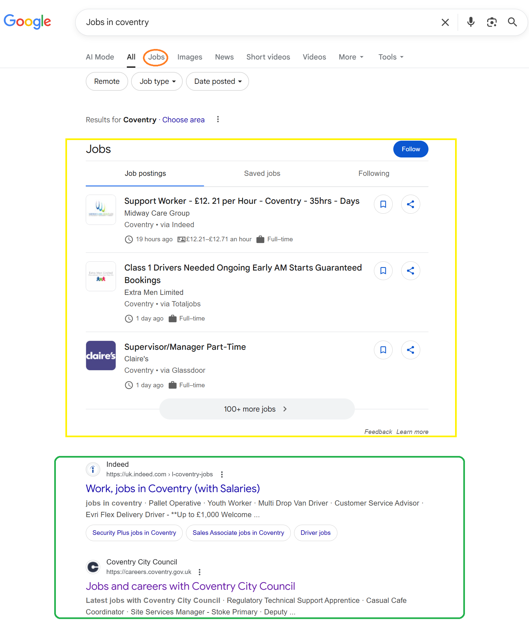Click Security Plus jobs in Coventry chip
Viewport: 529px width, 620px height.
click(134, 533)
